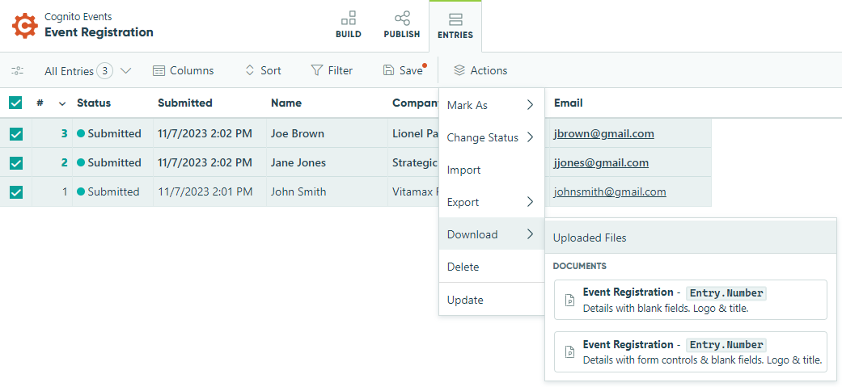The height and width of the screenshot is (387, 842).
Task: Open the jbrown@gmail.com email link
Action: pos(604,133)
